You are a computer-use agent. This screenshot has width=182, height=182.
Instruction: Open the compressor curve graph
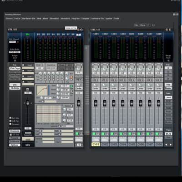click(42, 91)
